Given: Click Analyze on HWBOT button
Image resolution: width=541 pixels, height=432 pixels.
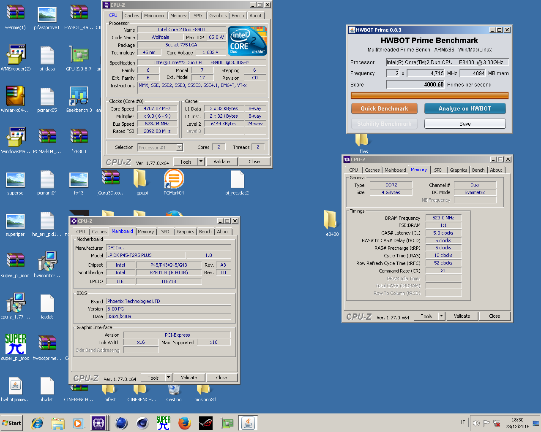Looking at the screenshot, I should [465, 108].
